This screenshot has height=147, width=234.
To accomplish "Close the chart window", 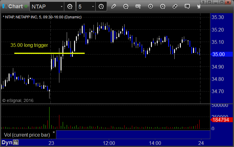I will (228, 2).
